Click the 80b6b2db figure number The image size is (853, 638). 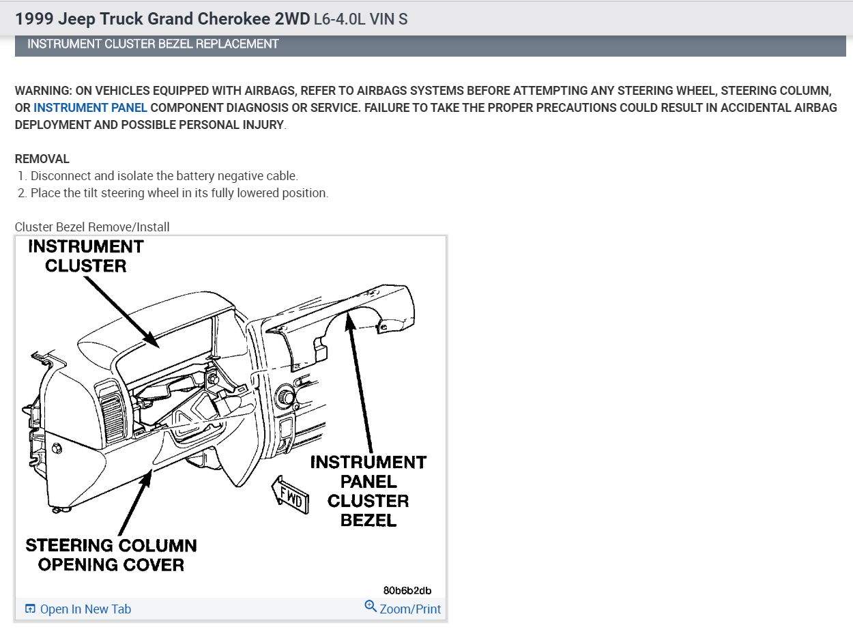[x=407, y=590]
